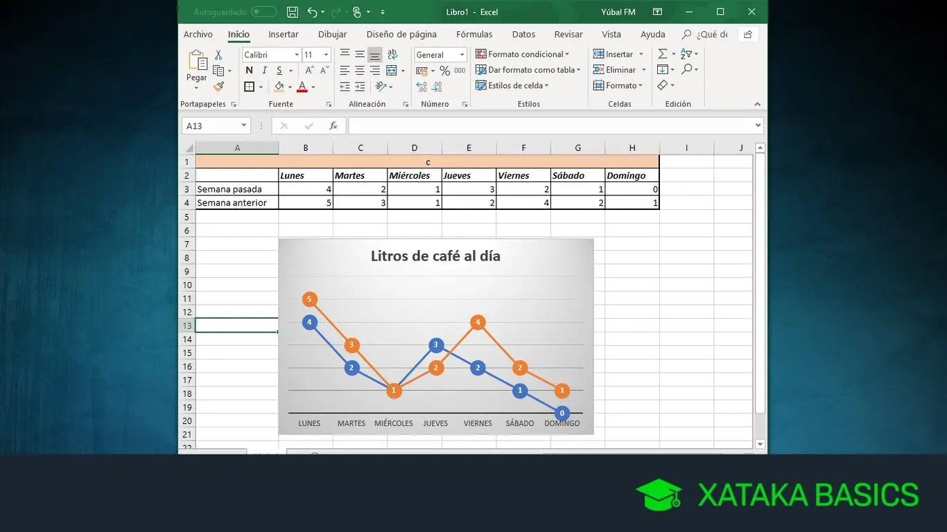Open the Calibri font name dropdown
The width and height of the screenshot is (947, 532).
297,55
